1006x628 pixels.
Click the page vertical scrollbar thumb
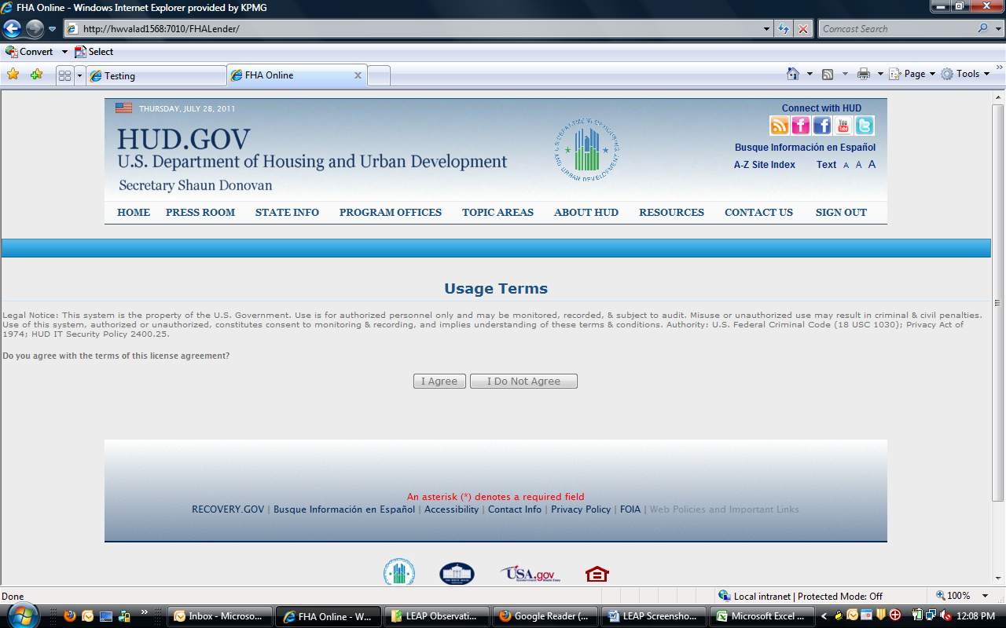click(x=998, y=303)
